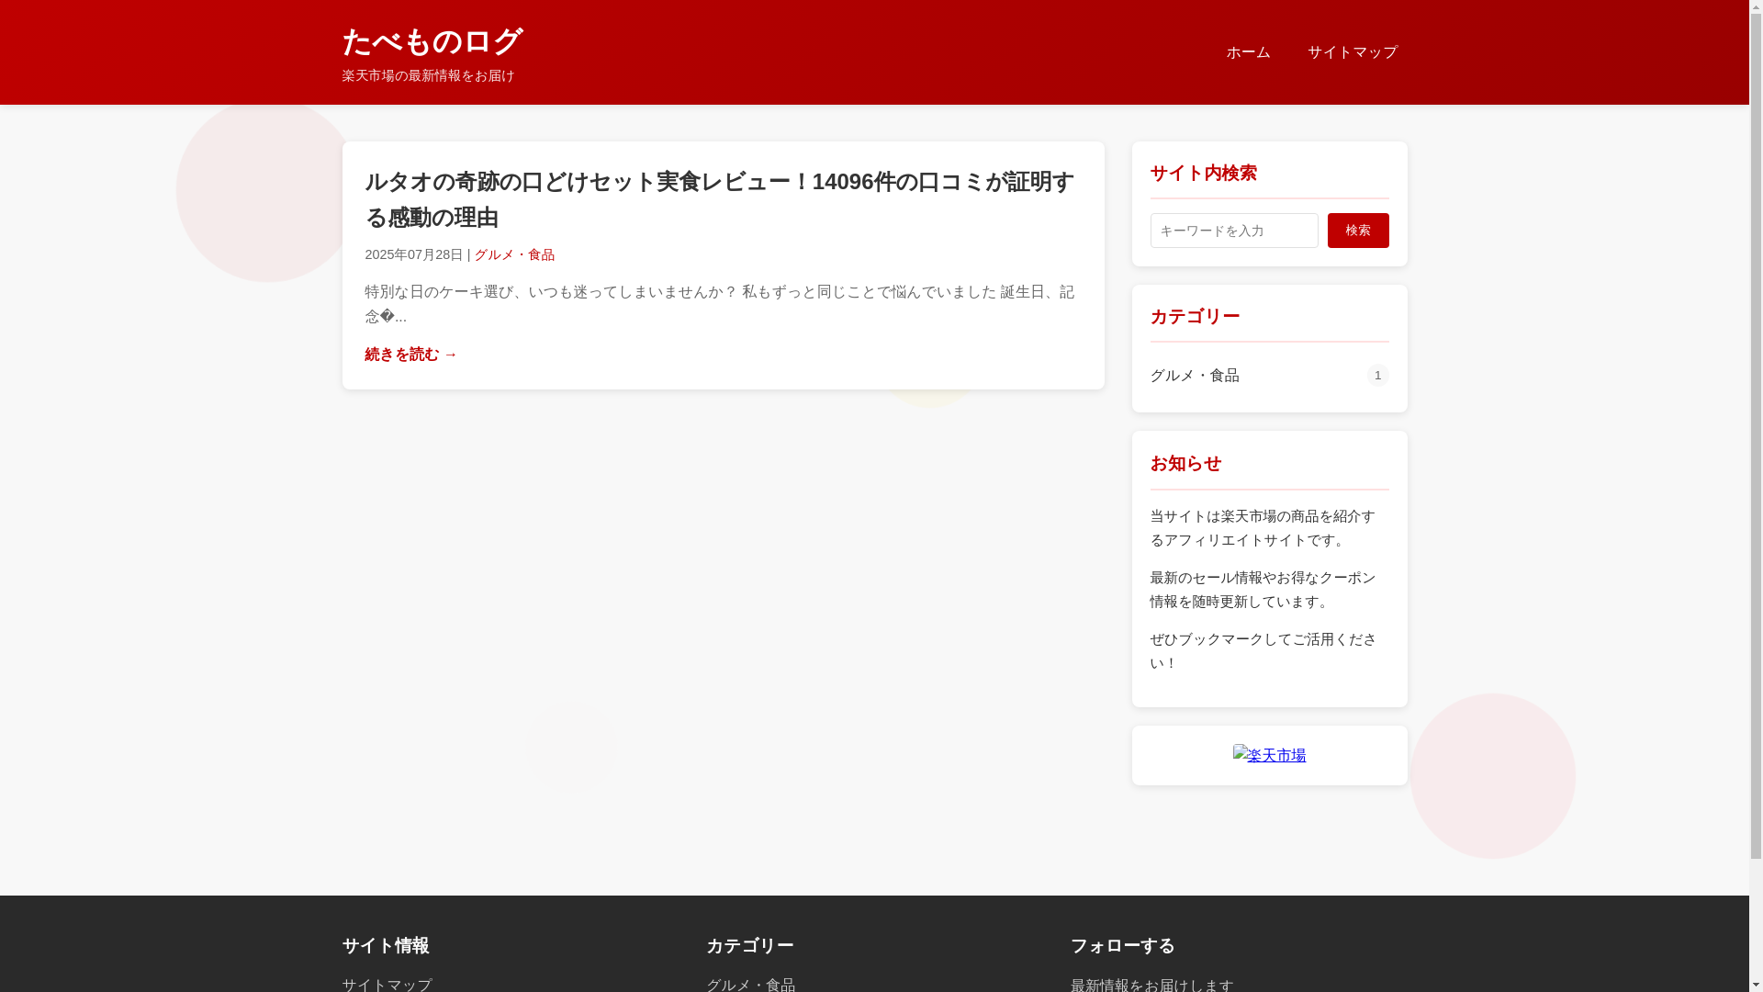1763x992 pixels.
Task: Click the 検索 button
Action: [1357, 231]
